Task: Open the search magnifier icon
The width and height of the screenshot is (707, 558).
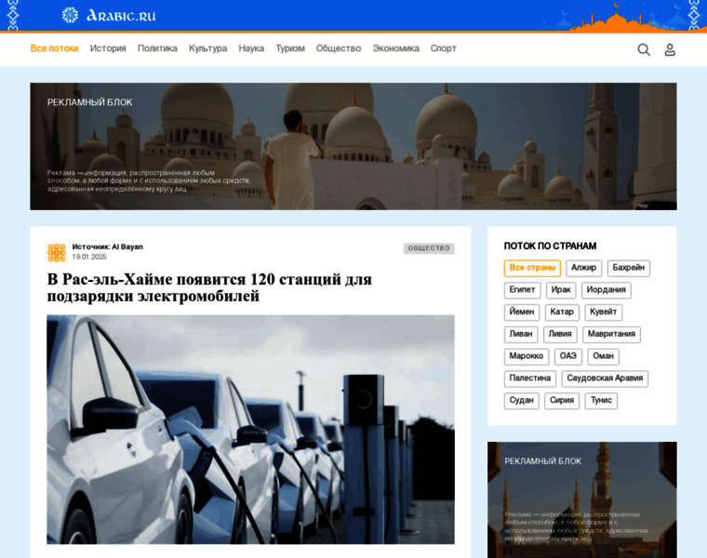Action: point(644,49)
